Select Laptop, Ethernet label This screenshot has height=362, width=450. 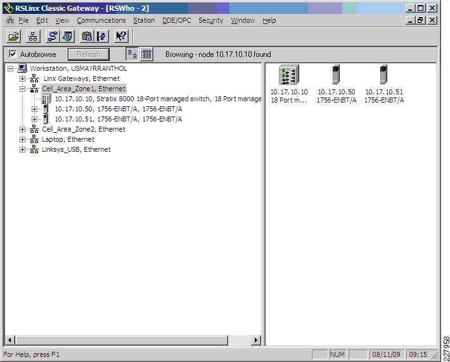coord(68,139)
